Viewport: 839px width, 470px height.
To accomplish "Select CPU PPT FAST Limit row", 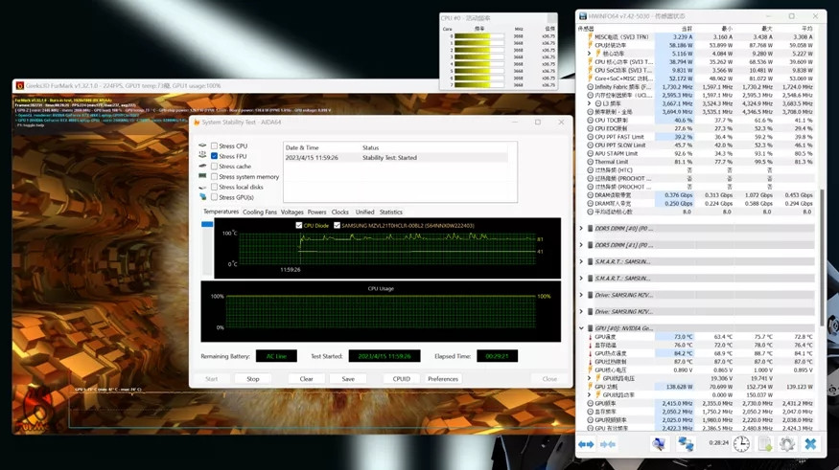I will point(700,137).
